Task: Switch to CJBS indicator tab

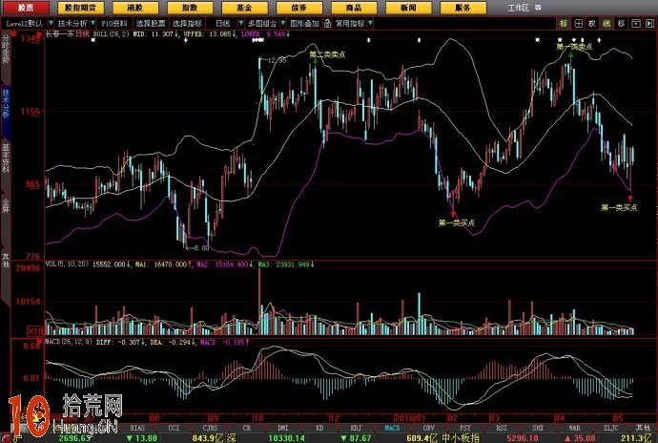Action: pos(210,428)
